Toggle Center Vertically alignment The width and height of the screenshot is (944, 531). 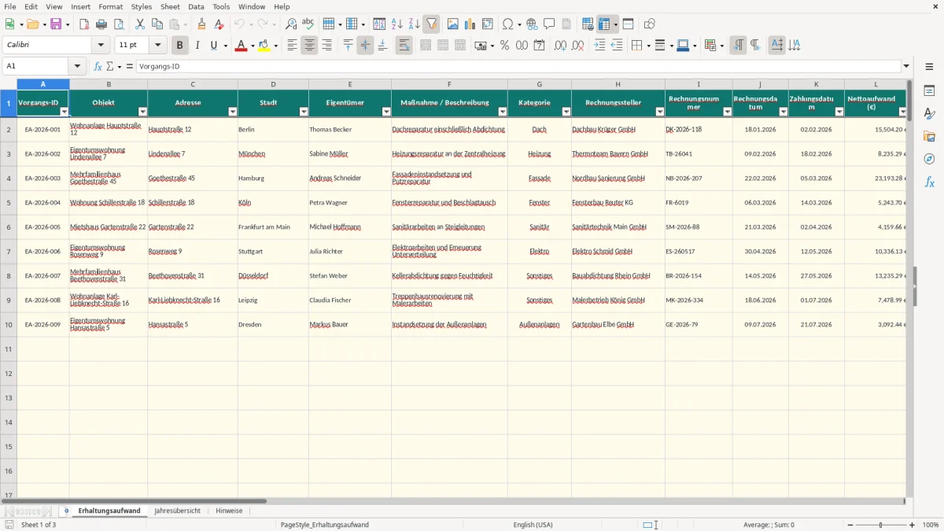[x=365, y=46]
